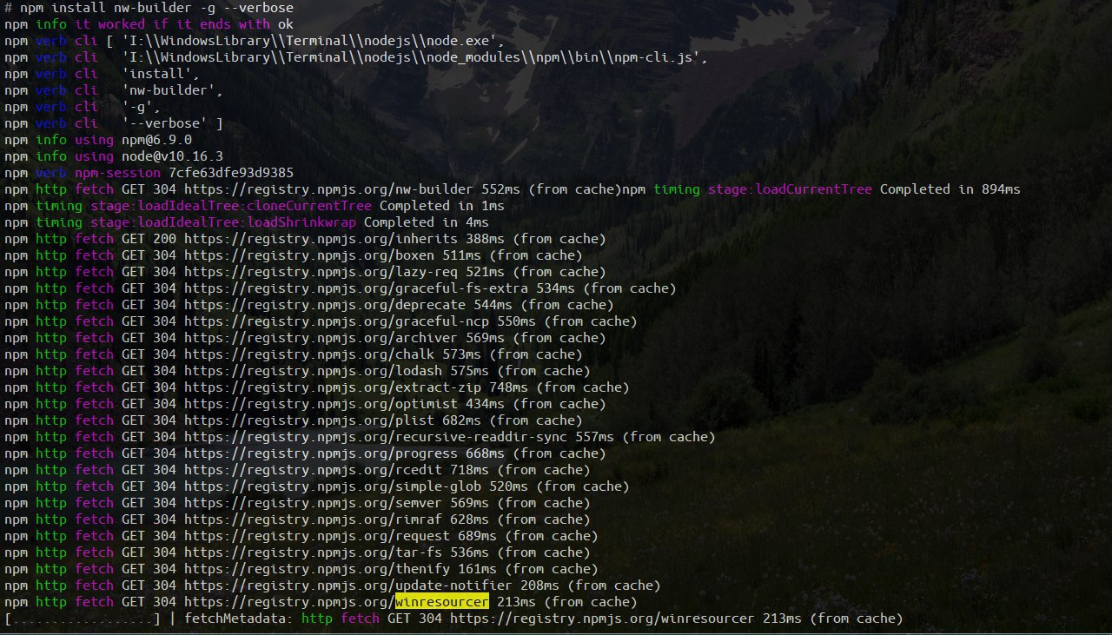Click the registry URL for lazy-req
This screenshot has width=1112, height=635.
pyautogui.click(x=321, y=272)
